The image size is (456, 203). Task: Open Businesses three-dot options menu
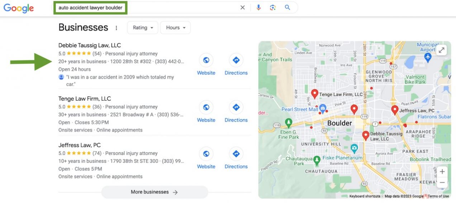click(116, 28)
